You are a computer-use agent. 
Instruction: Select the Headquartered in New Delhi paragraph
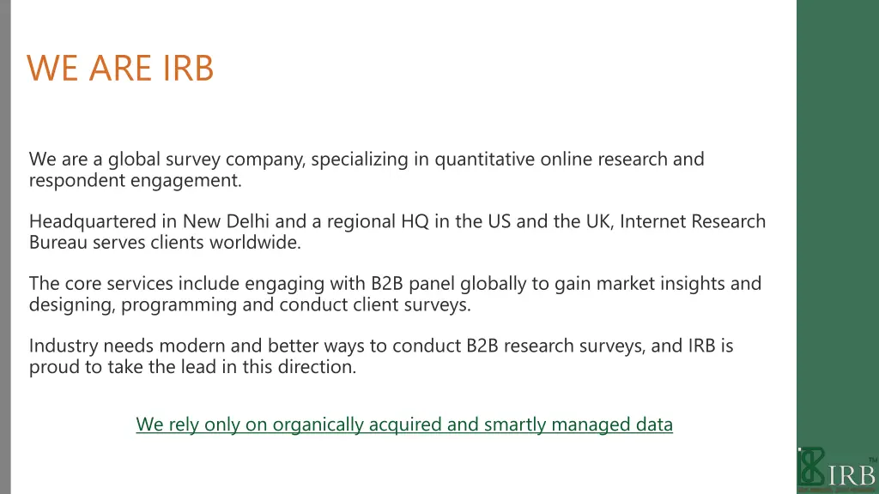pos(397,232)
